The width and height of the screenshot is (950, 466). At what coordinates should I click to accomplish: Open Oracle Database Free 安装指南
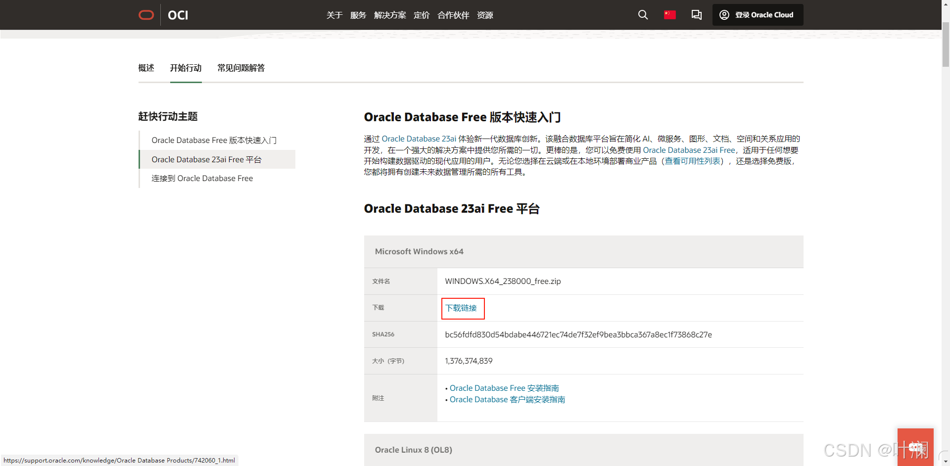[x=504, y=388]
